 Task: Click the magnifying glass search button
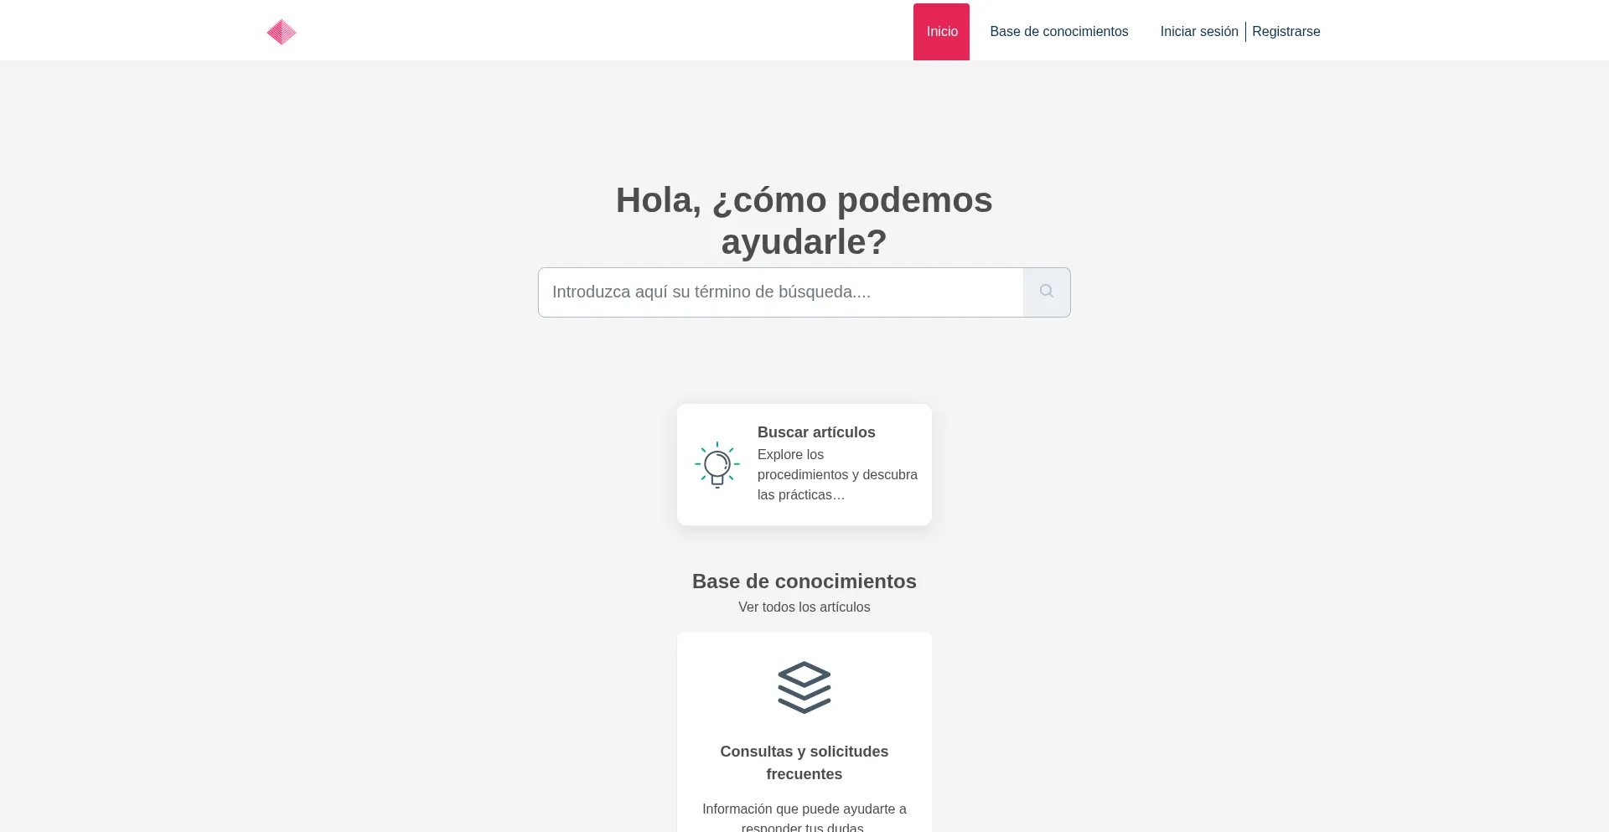coord(1046,292)
